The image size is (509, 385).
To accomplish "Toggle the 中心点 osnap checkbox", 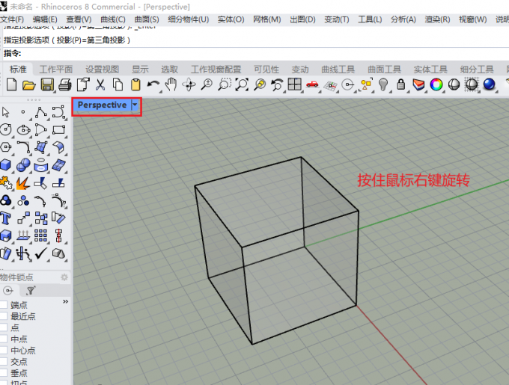I will pos(4,351).
